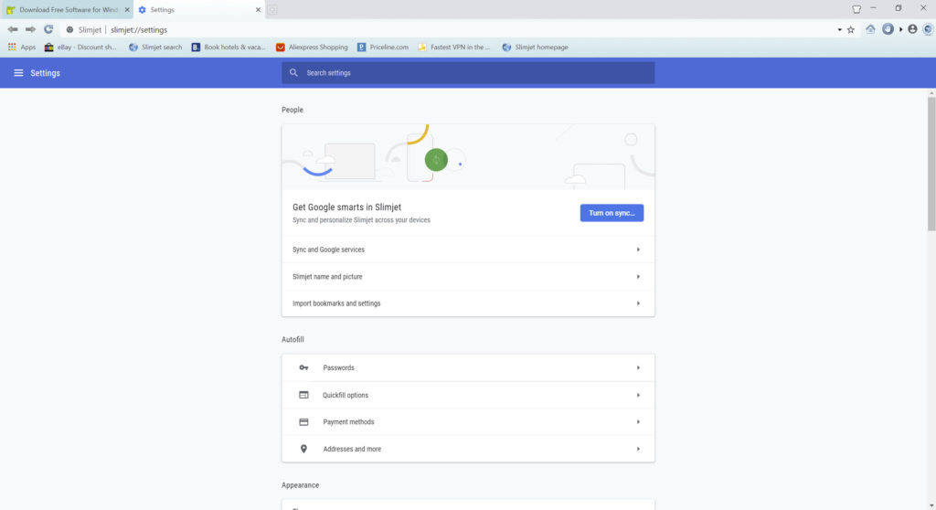This screenshot has height=510, width=936.
Task: Open a new tab with the plus button
Action: point(272,9)
